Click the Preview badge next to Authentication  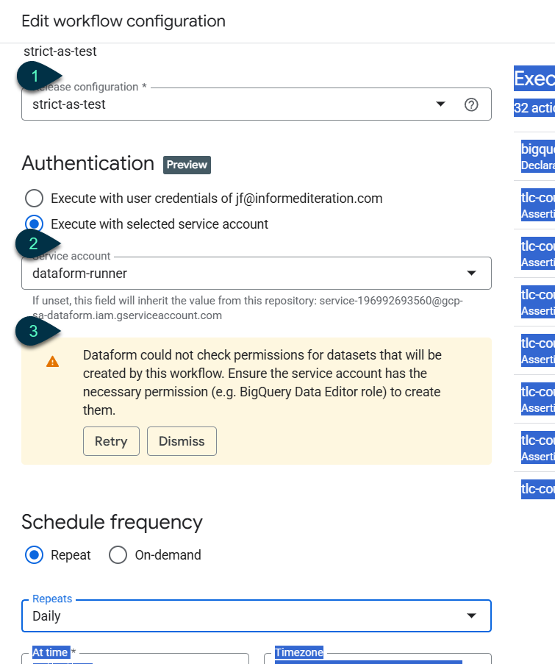pos(187,165)
